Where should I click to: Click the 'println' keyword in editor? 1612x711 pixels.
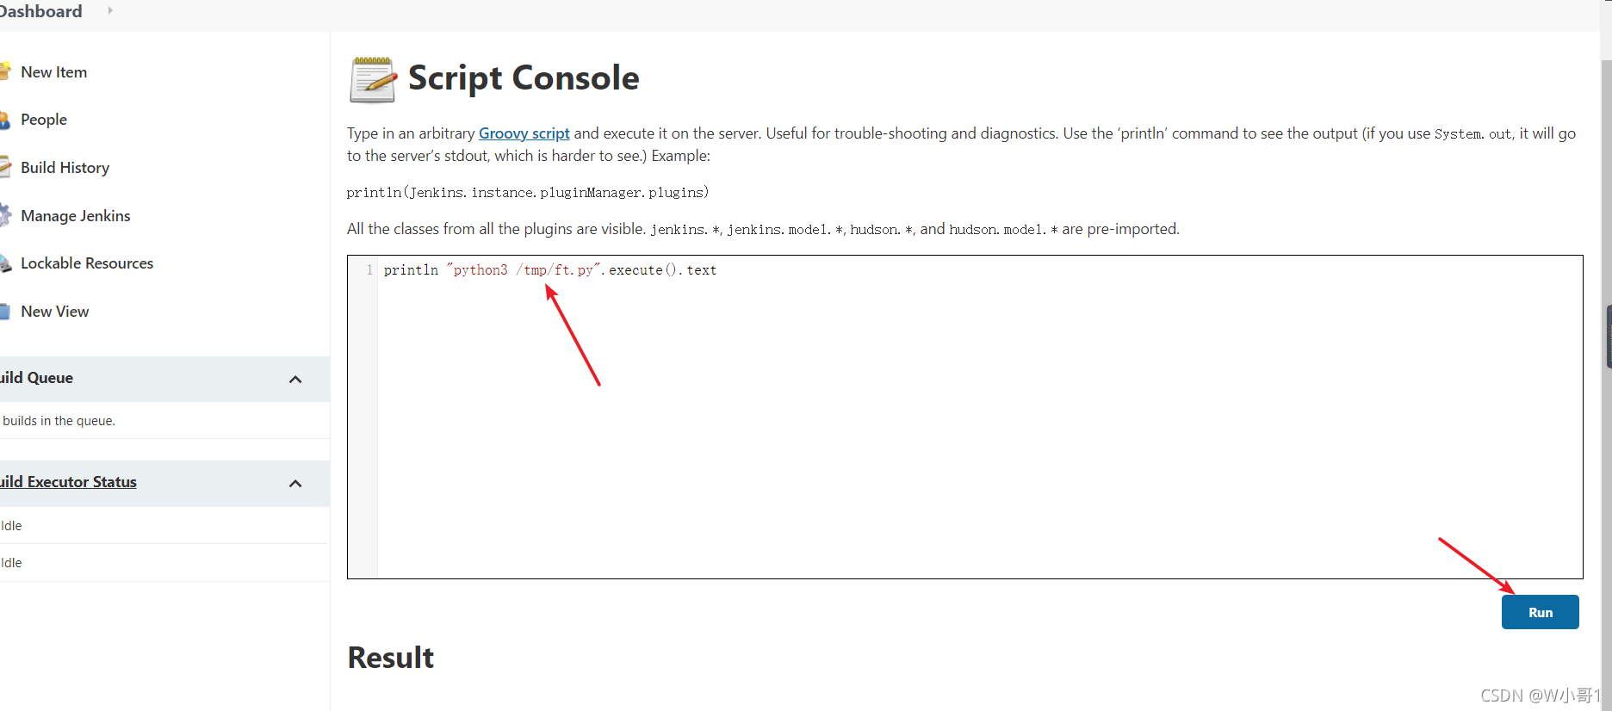tap(411, 270)
